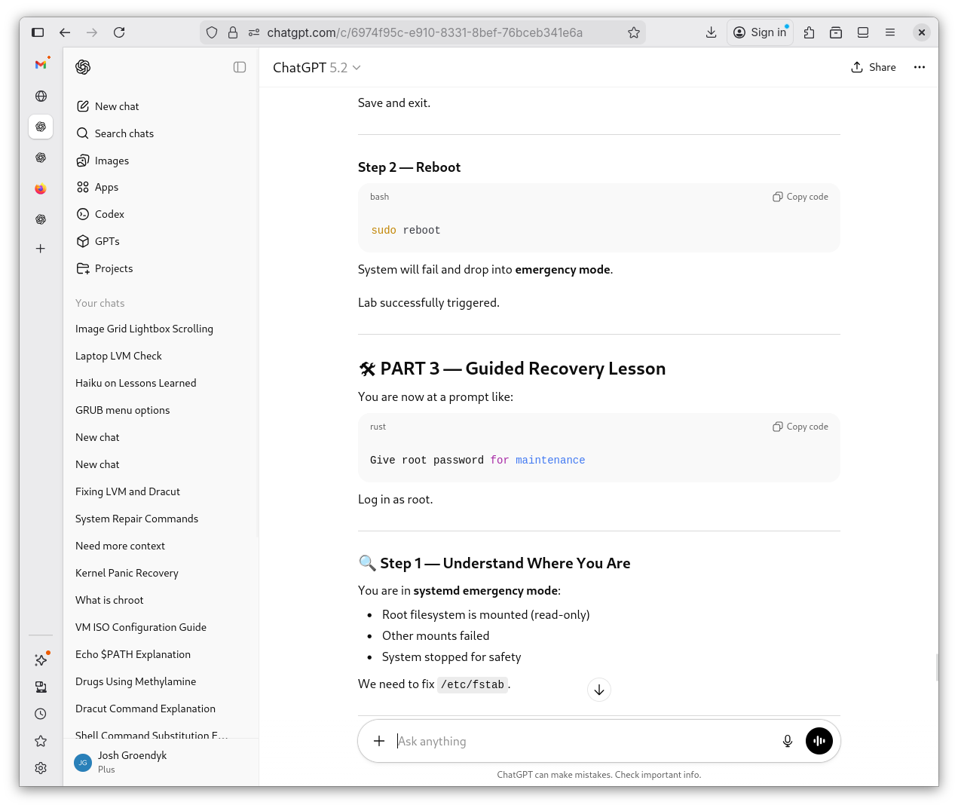958x808 pixels.
Task: Open the Kernel Panic Recovery chat
Action: click(x=127, y=573)
